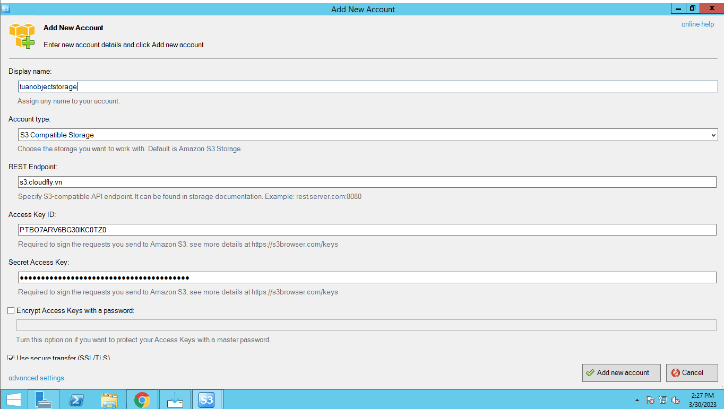Image resolution: width=724 pixels, height=409 pixels.
Task: Expand the Account type dropdown
Action: 367,135
